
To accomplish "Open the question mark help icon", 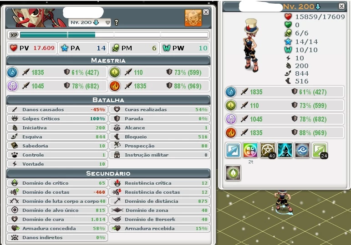I will 116,22.
